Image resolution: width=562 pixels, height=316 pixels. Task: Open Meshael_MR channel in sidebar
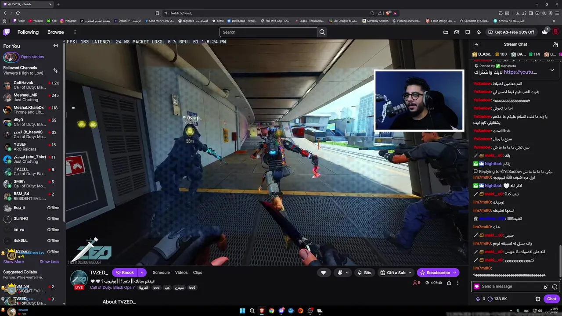tap(33, 97)
